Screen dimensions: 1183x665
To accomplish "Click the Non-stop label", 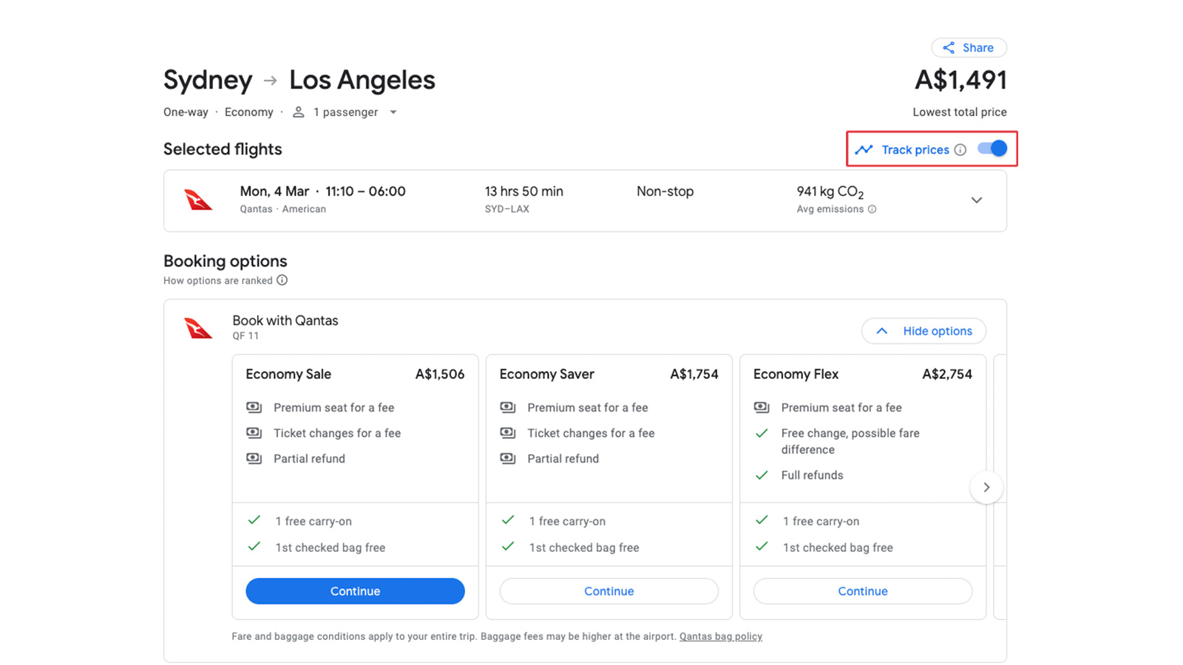I will coord(665,191).
